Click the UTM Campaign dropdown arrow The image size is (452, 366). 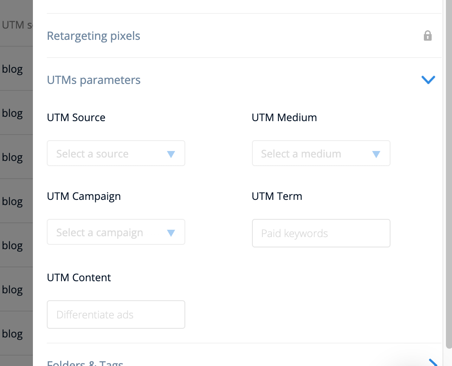click(171, 233)
